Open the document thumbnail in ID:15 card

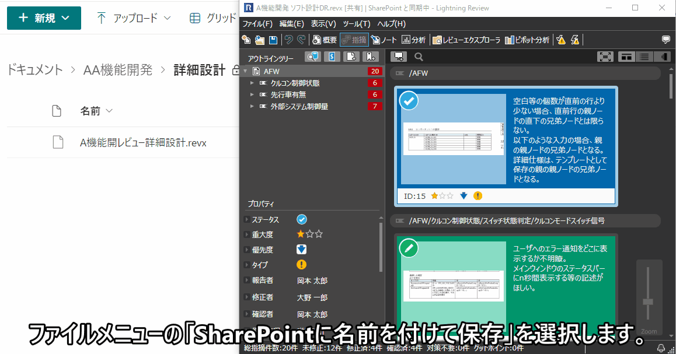(x=454, y=139)
